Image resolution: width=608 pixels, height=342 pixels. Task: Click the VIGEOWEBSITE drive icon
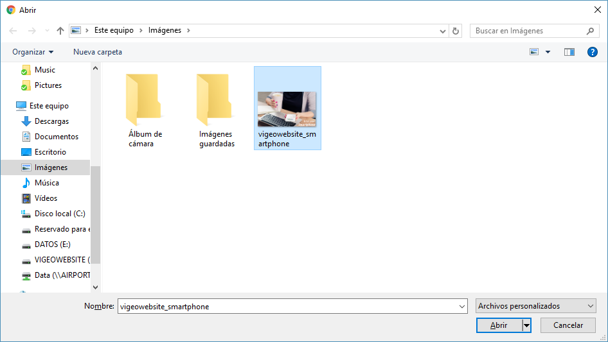point(26,261)
